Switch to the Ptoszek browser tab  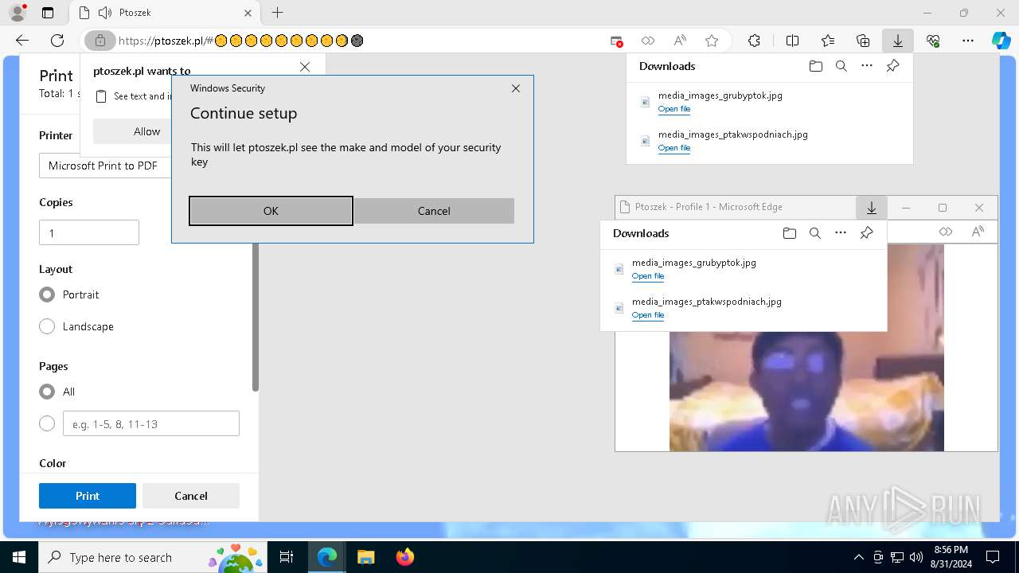(x=163, y=13)
